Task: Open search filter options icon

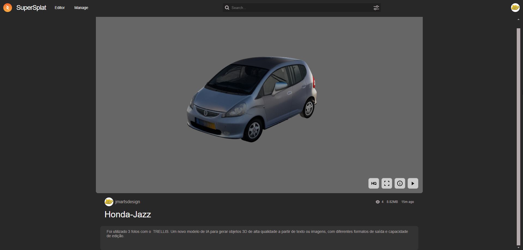Action: pos(376,8)
